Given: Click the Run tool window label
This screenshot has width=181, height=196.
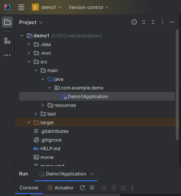Looking at the screenshot, I should 24,174.
